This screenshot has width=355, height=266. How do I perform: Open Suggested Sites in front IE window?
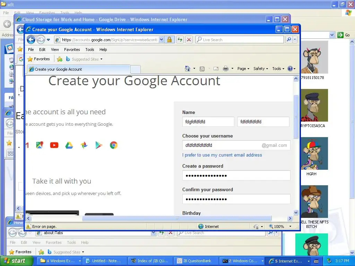click(x=84, y=59)
